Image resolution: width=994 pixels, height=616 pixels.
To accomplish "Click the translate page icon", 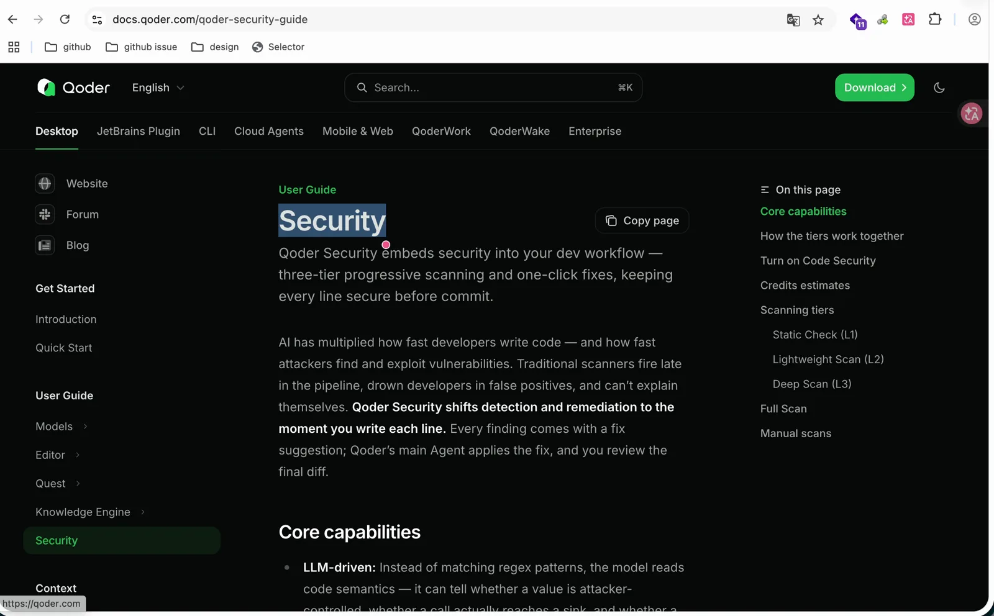I will coord(793,20).
